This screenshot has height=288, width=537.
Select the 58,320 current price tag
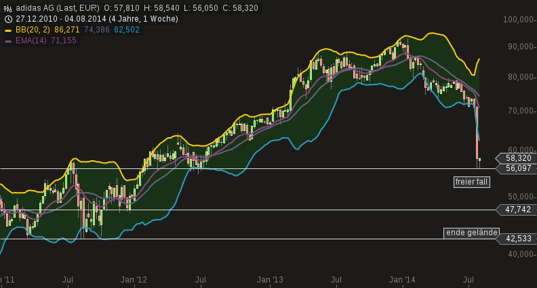(518, 158)
